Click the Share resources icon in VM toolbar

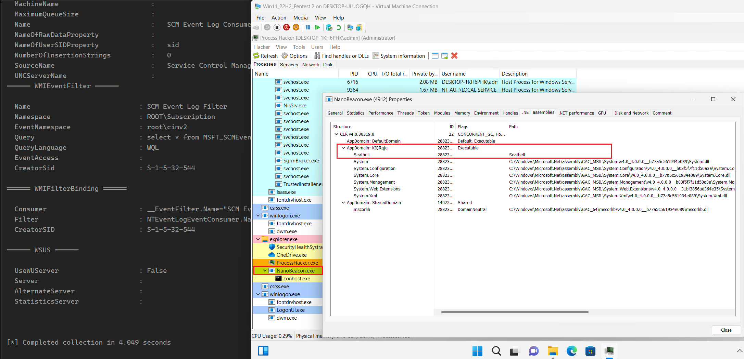359,27
